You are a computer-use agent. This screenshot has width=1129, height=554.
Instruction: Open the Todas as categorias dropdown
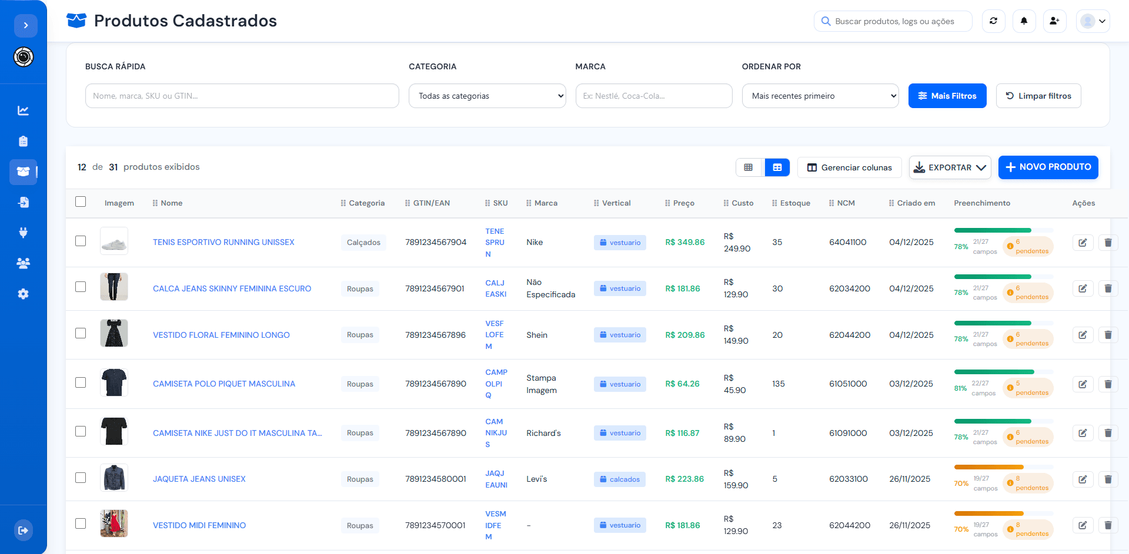(487, 96)
